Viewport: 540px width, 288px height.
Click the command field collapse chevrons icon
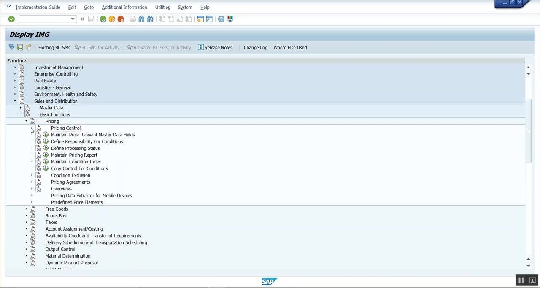(x=82, y=19)
